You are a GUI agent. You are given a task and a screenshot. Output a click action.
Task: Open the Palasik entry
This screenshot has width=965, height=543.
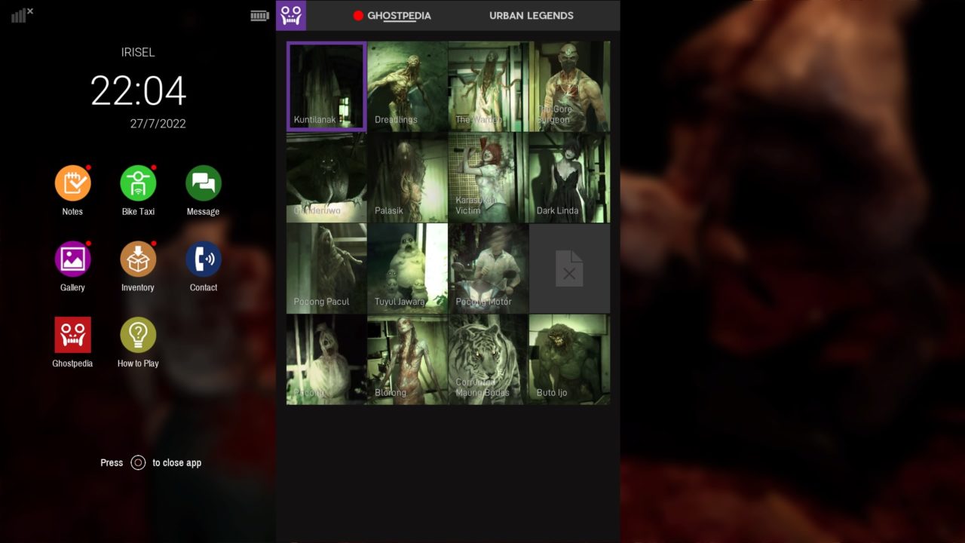(x=407, y=178)
